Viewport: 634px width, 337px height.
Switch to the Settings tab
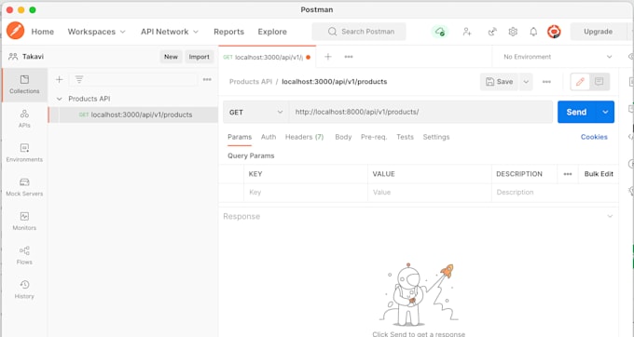(436, 137)
